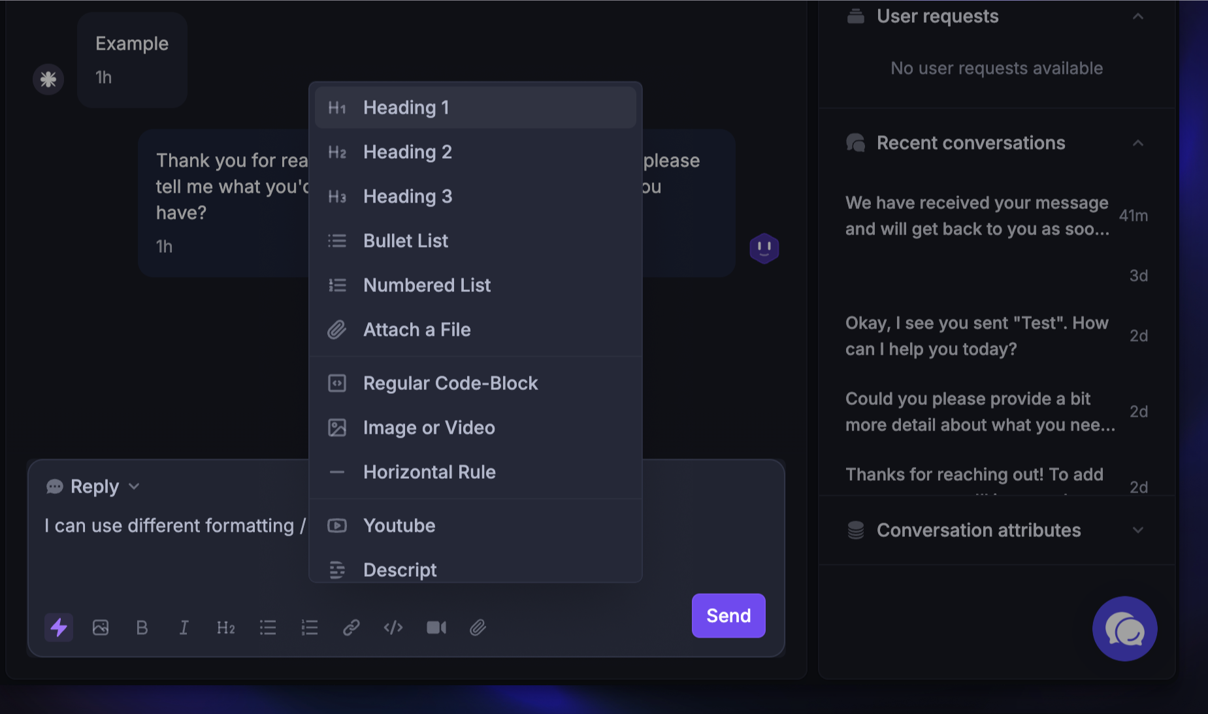Viewport: 1208px width, 714px height.
Task: Click the insert image toolbar icon
Action: click(101, 628)
